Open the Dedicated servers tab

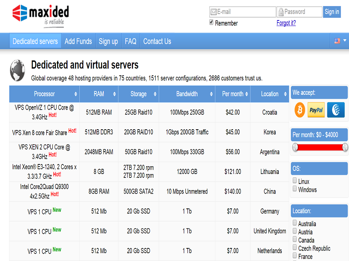point(35,41)
